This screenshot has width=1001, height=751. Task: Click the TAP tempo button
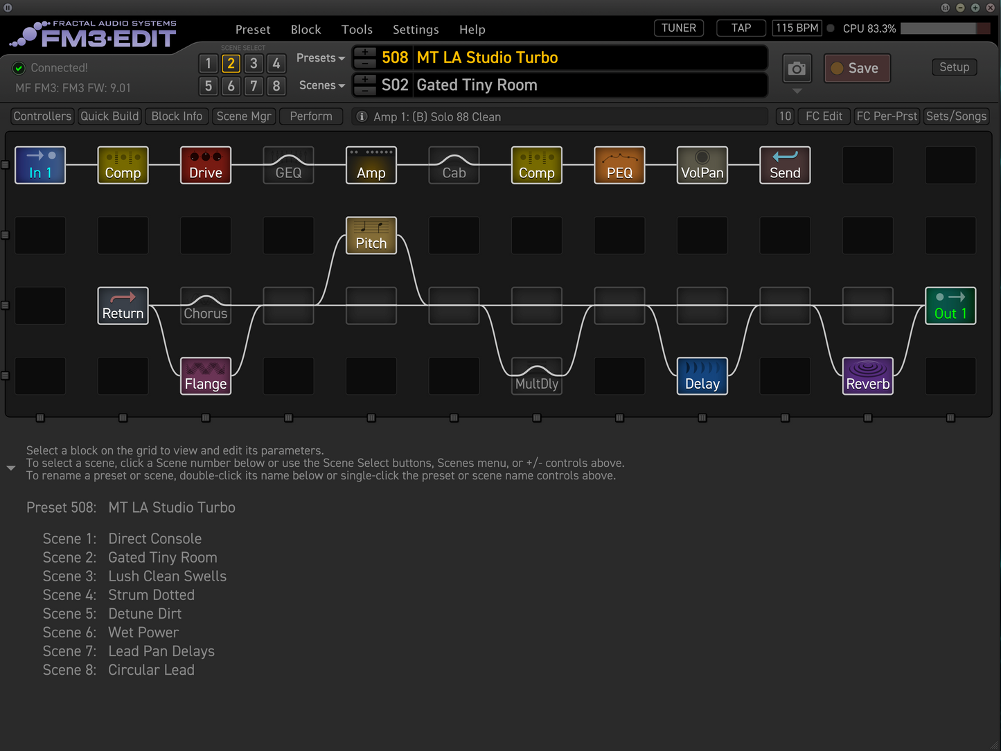coord(741,28)
